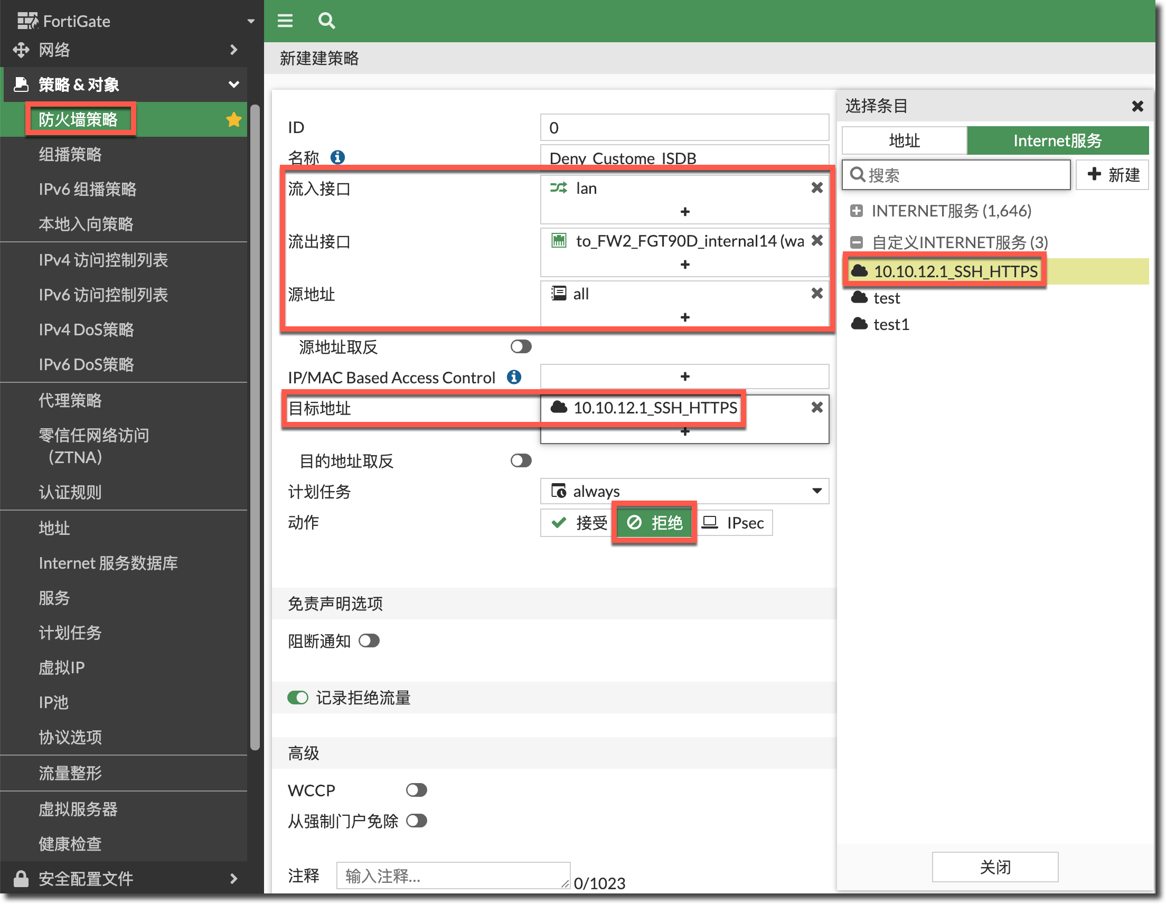Open the search magnifier icon in top bar

pos(326,21)
